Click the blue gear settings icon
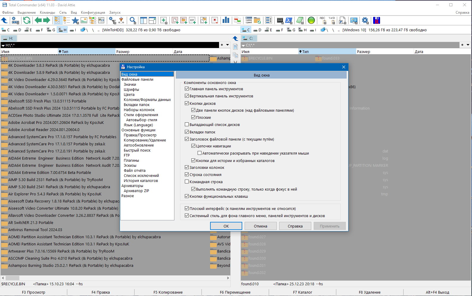Screen dimensions: 472x296 pyautogui.click(x=365, y=20)
